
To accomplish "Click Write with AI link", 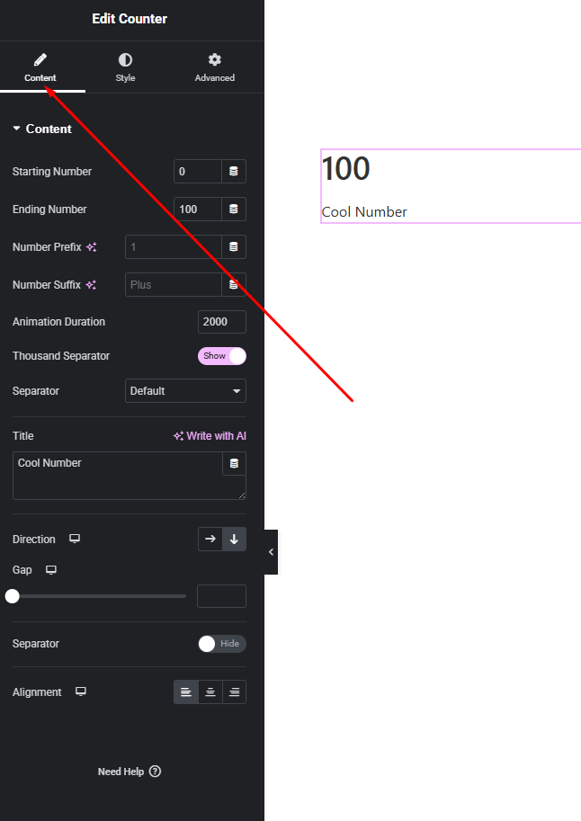I will [x=210, y=436].
